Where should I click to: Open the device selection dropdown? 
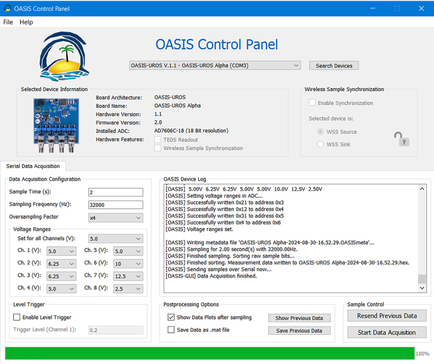coord(215,66)
